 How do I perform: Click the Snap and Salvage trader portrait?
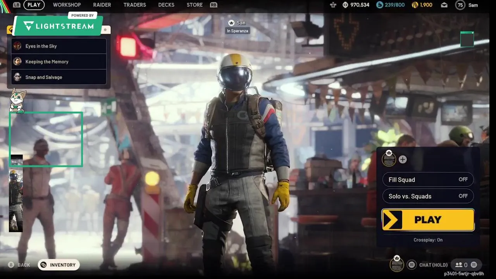point(17,77)
